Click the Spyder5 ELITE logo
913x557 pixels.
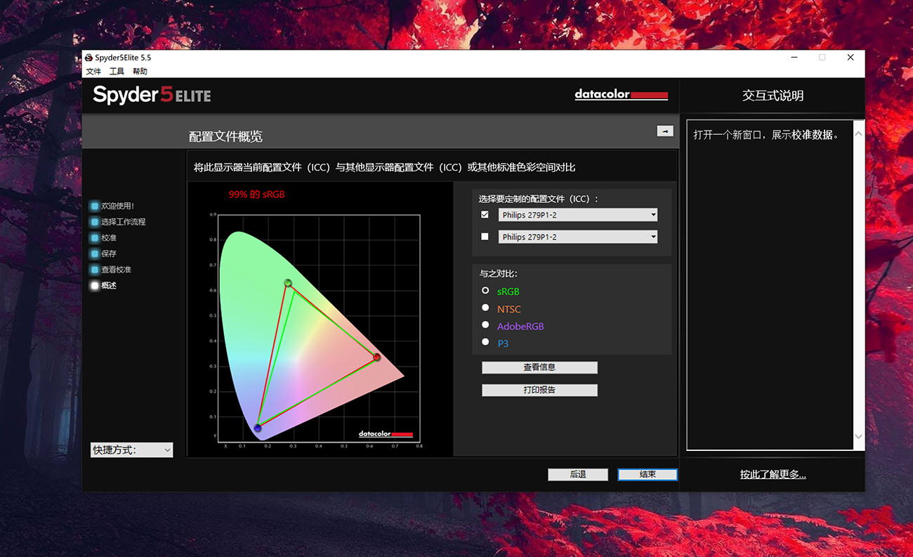point(152,95)
